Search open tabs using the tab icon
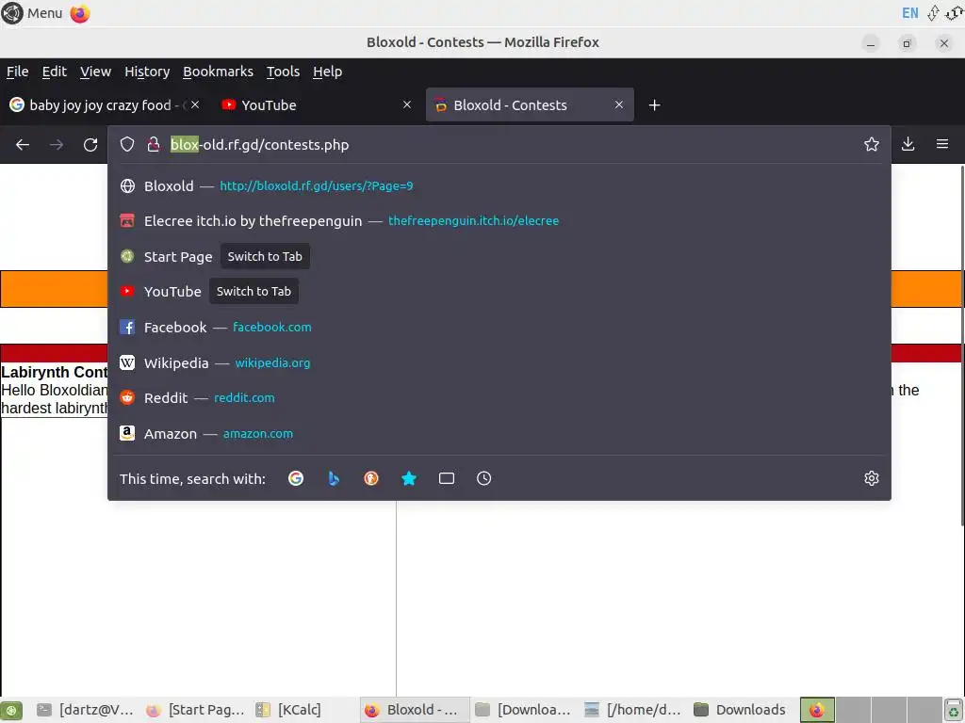The width and height of the screenshot is (965, 723). point(447,478)
